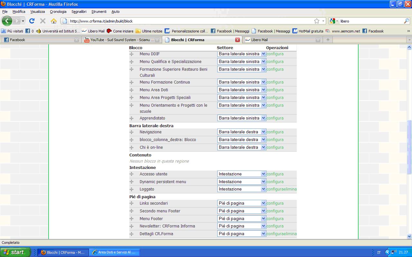Grab the drag handle for Loggato
This screenshot has height=257, width=412.
coord(131,189)
